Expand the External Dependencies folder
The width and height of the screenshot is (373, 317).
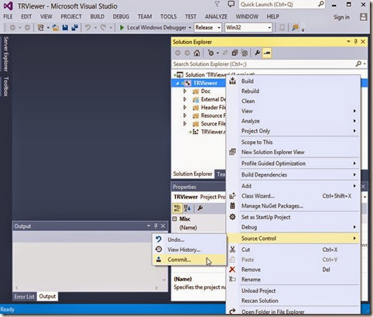[x=185, y=99]
